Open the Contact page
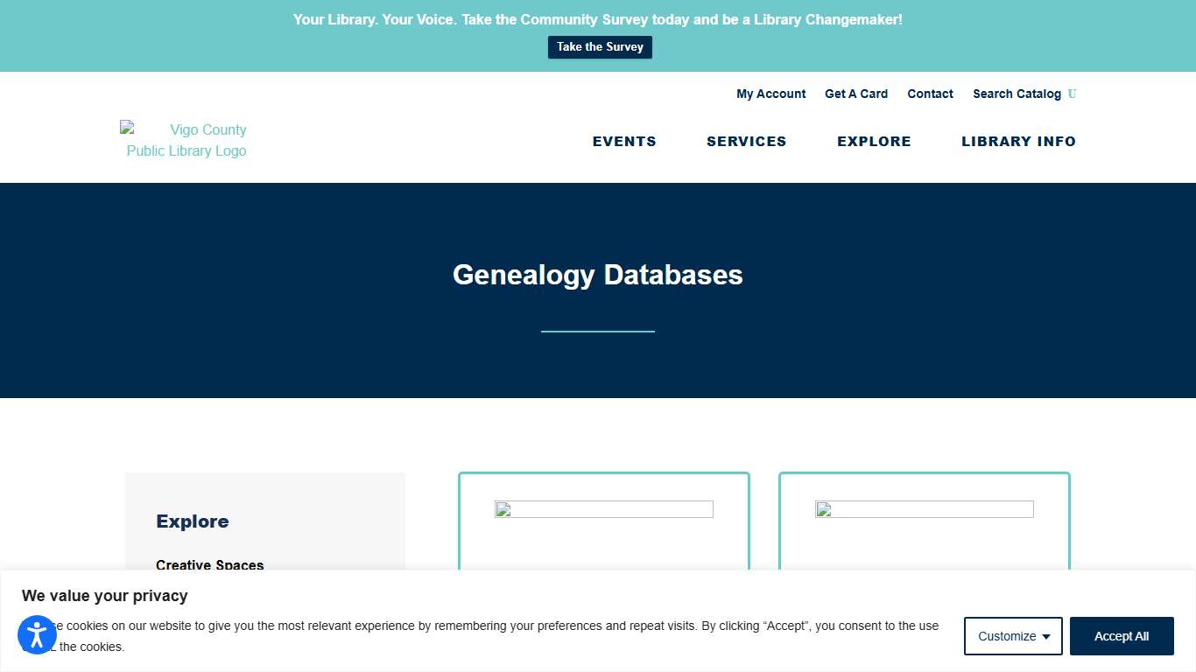Viewport: 1196px width, 672px height. [930, 94]
